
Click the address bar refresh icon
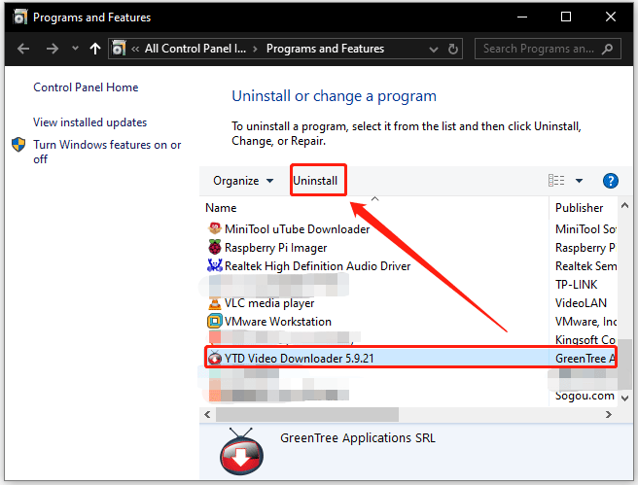[x=452, y=49]
